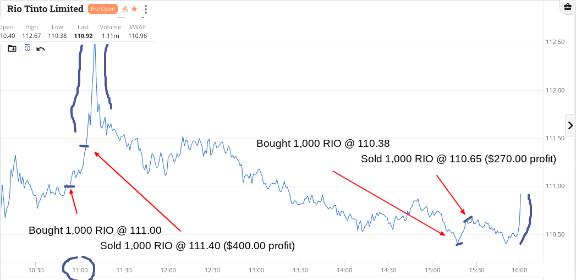Click the 112.50 price axis label
The width and height of the screenshot is (576, 280).
pyautogui.click(x=556, y=42)
